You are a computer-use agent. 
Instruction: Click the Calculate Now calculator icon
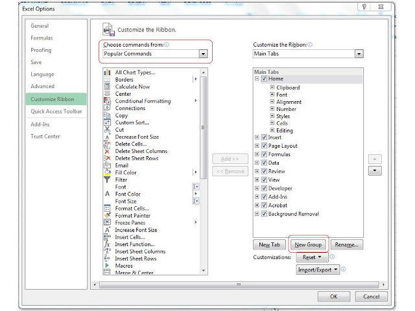pyautogui.click(x=107, y=86)
